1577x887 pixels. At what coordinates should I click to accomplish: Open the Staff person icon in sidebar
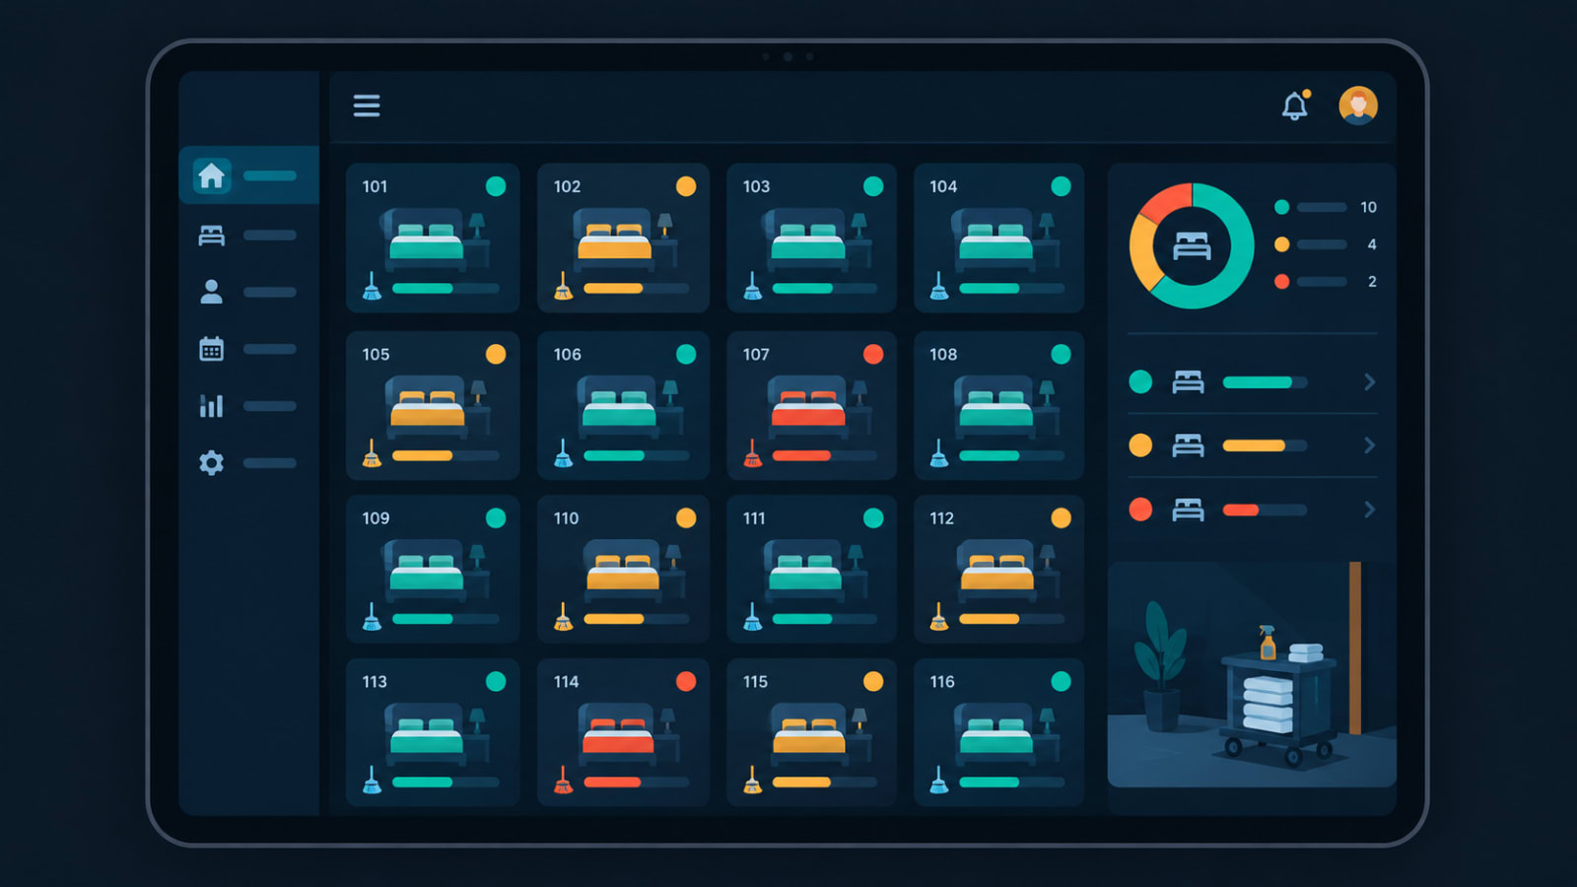[x=212, y=292]
